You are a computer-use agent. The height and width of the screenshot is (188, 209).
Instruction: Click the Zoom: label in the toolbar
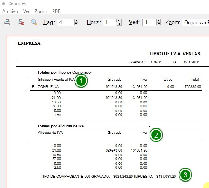click(173, 22)
